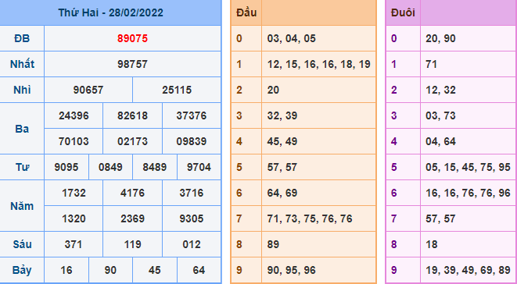Click the Đuôi column header
517x284 pixels.
[403, 12]
